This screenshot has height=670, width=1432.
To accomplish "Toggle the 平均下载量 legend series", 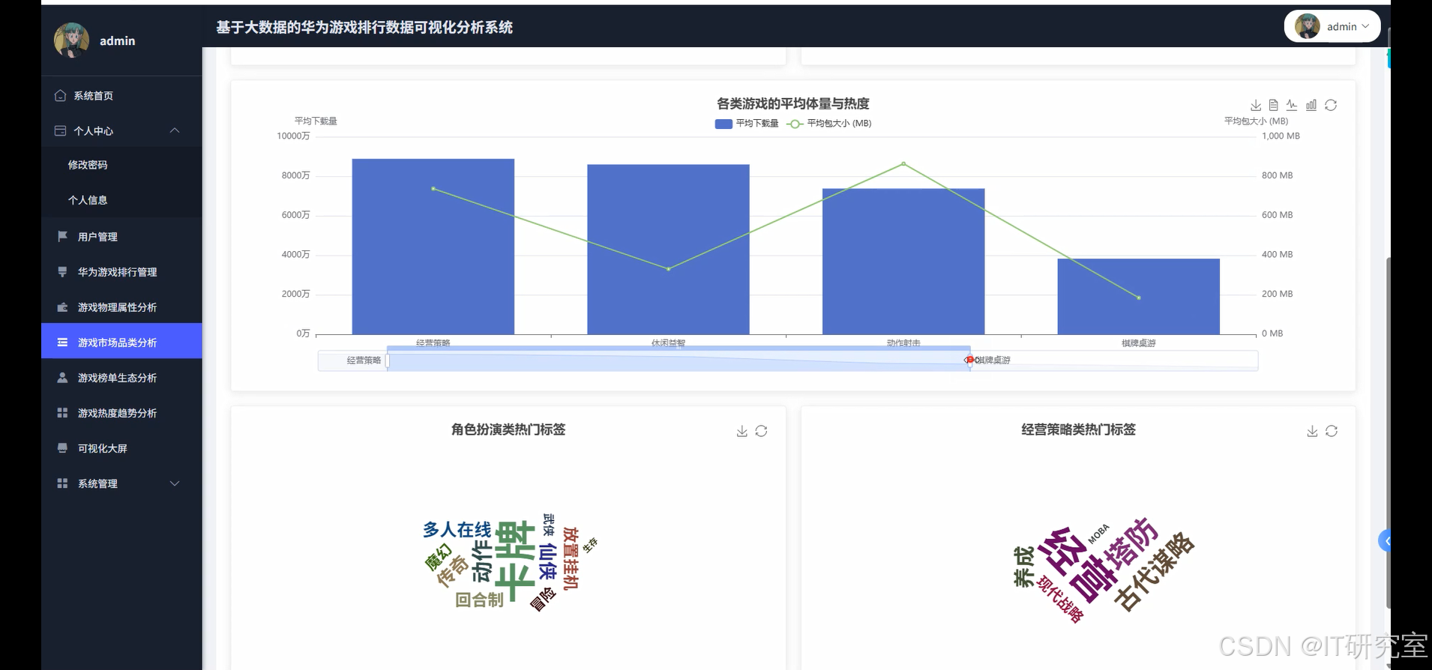I will coord(747,124).
